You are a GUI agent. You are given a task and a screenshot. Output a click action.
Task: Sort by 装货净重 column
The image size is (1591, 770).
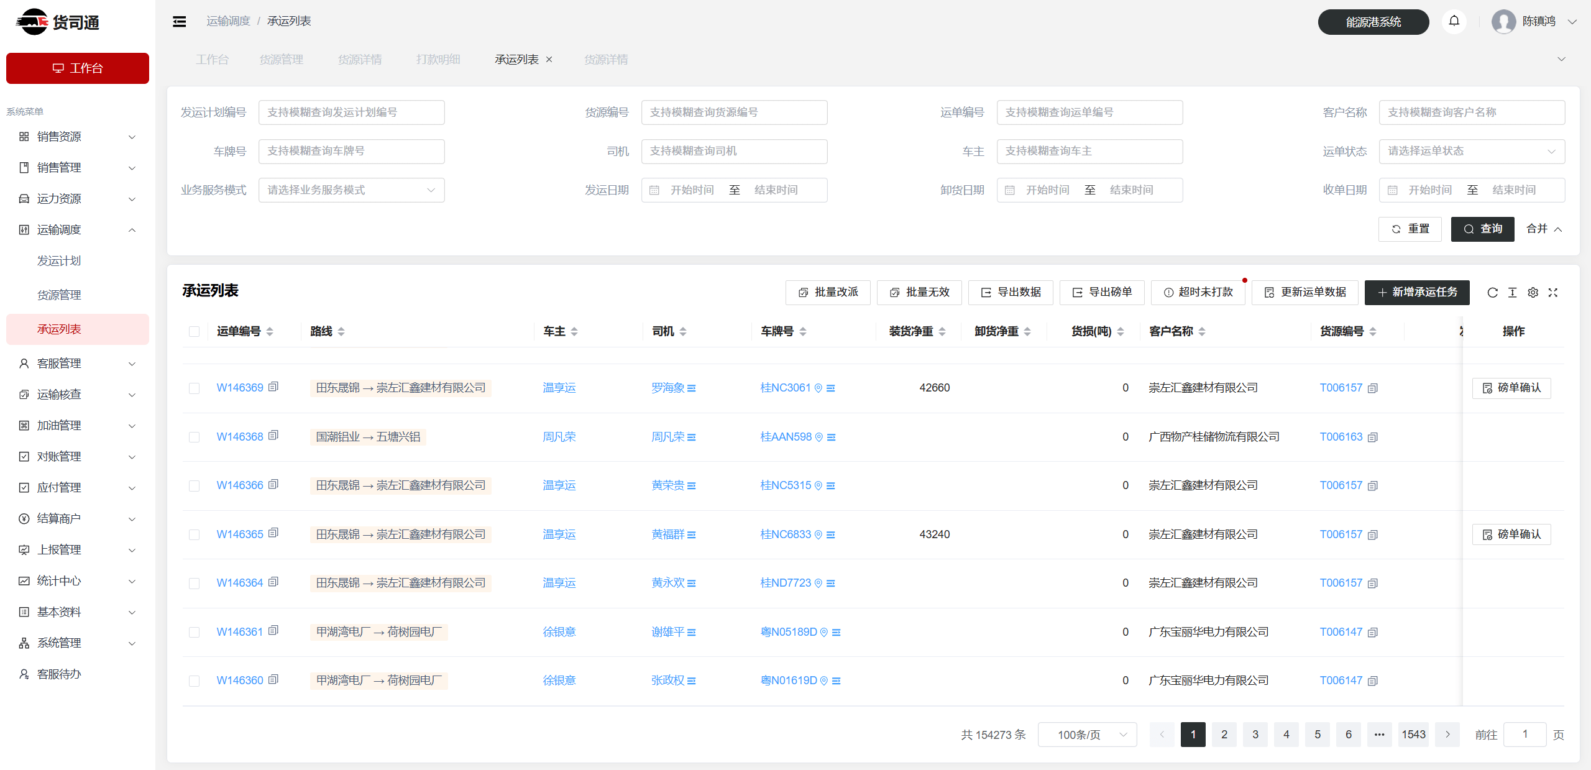point(942,332)
